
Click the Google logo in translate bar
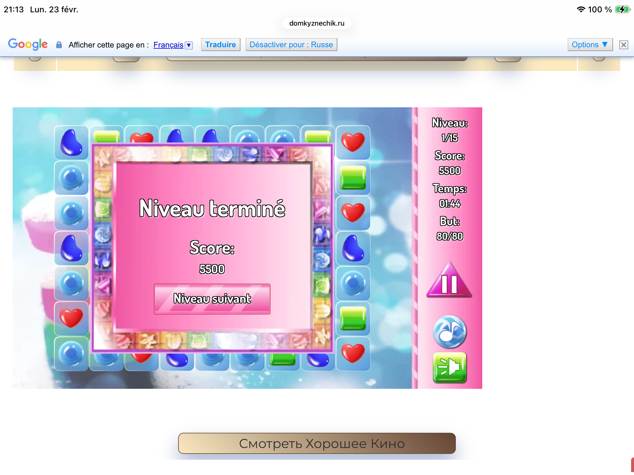(28, 44)
